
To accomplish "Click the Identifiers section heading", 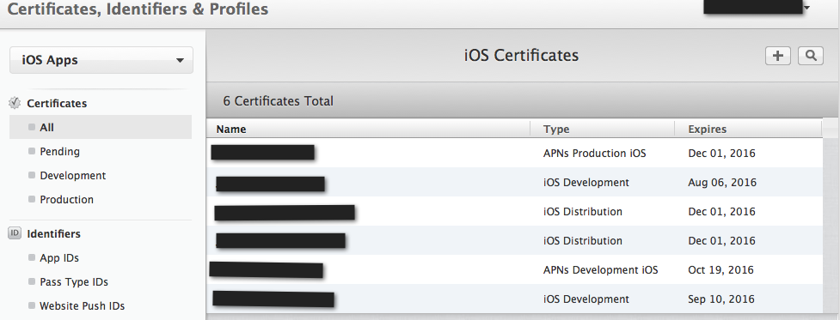I will (x=53, y=233).
